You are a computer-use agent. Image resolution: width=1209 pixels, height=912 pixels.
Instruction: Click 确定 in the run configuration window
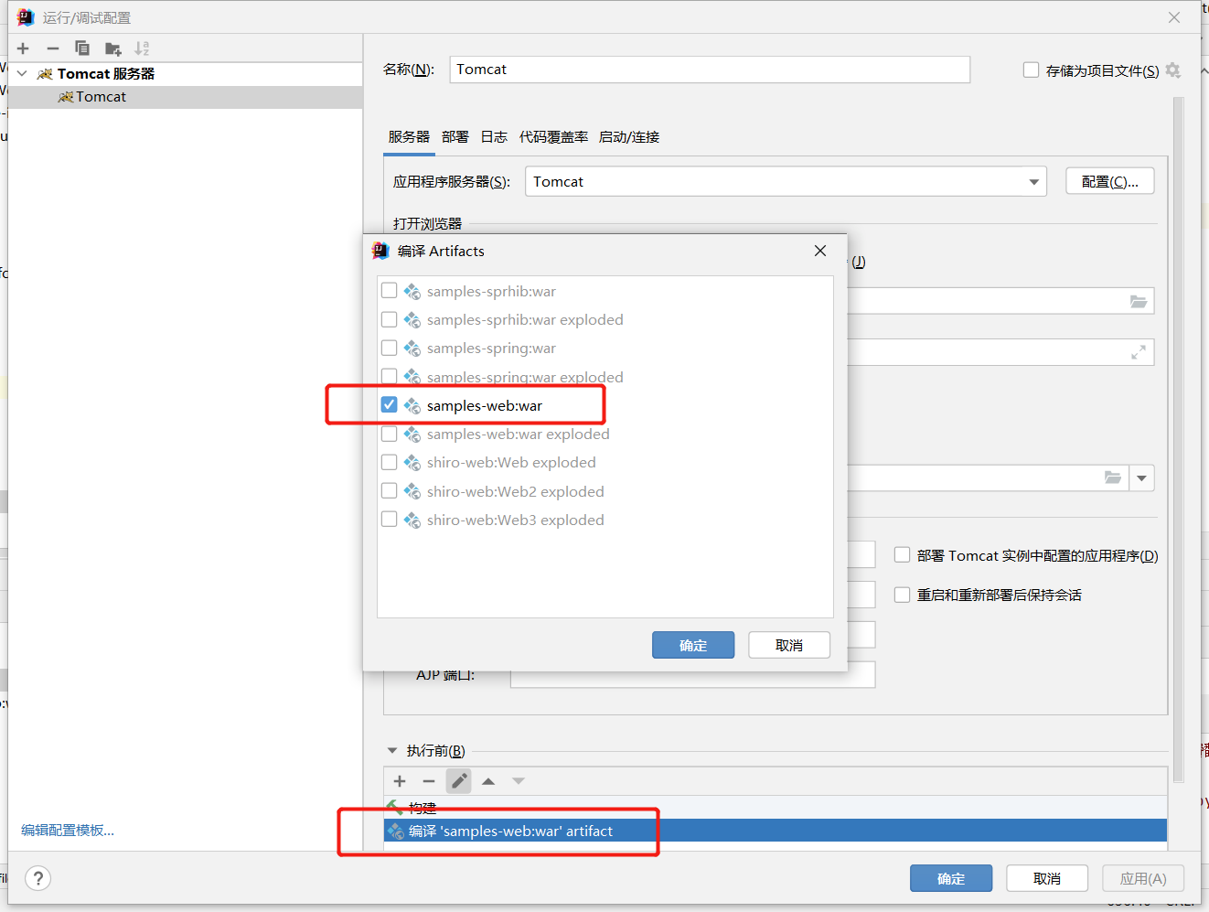click(951, 878)
